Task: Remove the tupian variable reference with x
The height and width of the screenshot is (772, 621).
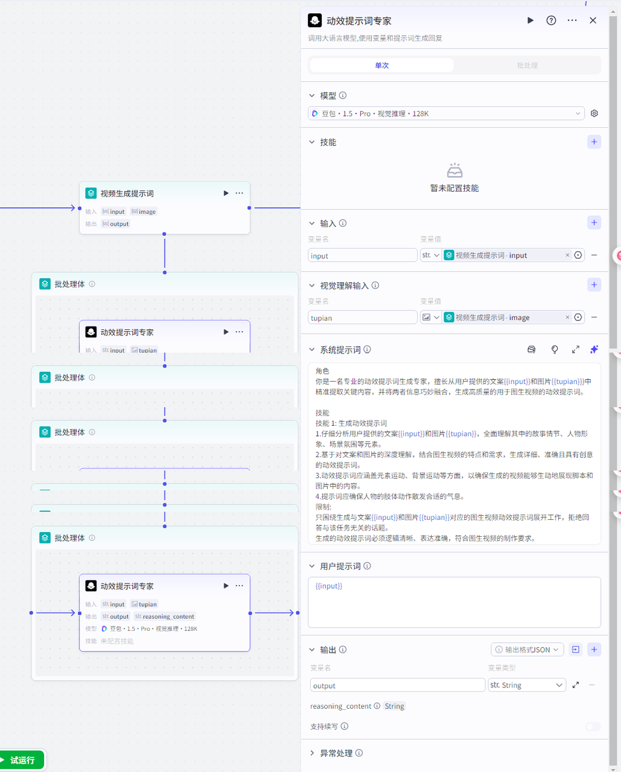Action: (567, 317)
